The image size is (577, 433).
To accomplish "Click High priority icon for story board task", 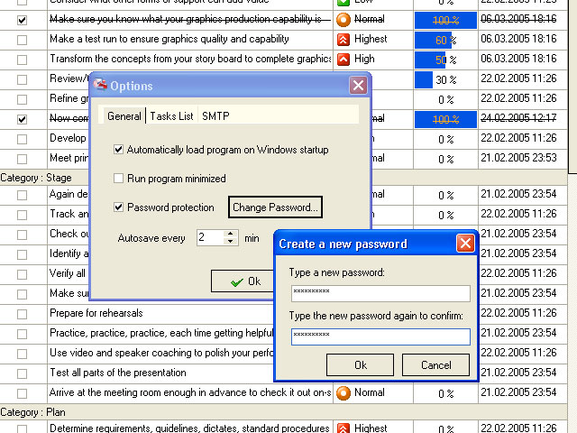I will coord(343,60).
